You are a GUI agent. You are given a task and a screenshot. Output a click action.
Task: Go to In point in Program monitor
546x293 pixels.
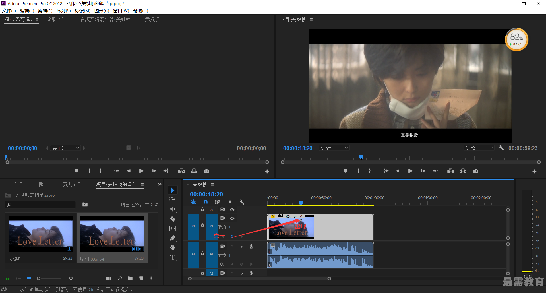[x=386, y=171]
